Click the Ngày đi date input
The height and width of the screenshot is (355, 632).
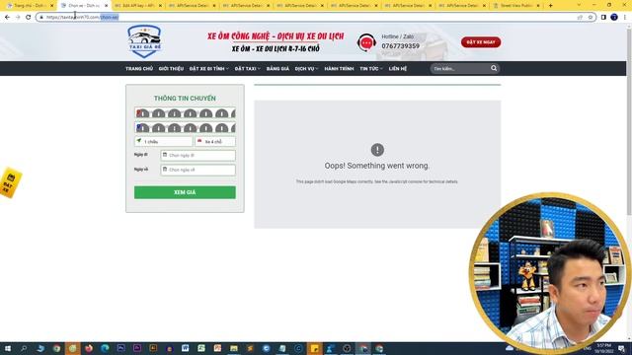tap(197, 156)
